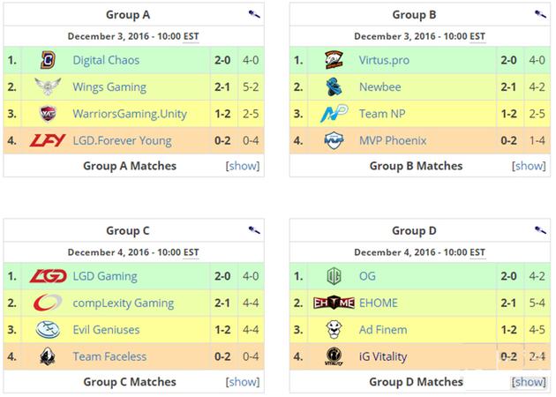Open the LGD.Forever Young link
Image resolution: width=556 pixels, height=397 pixels.
[122, 139]
